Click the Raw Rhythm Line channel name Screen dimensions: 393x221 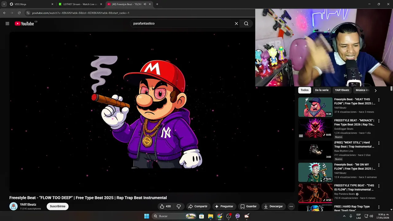point(344,151)
